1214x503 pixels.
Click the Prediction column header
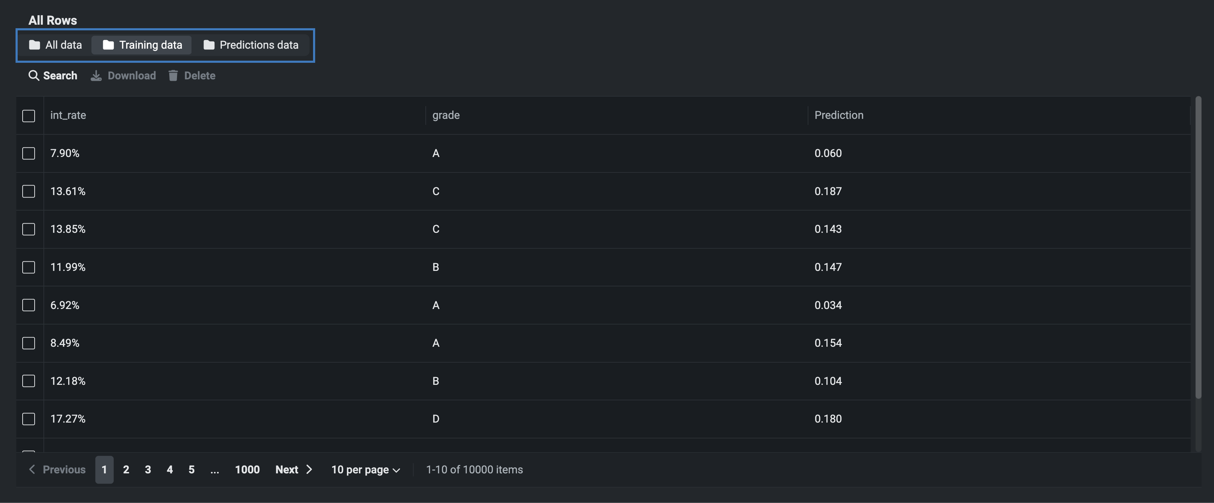pos(838,115)
